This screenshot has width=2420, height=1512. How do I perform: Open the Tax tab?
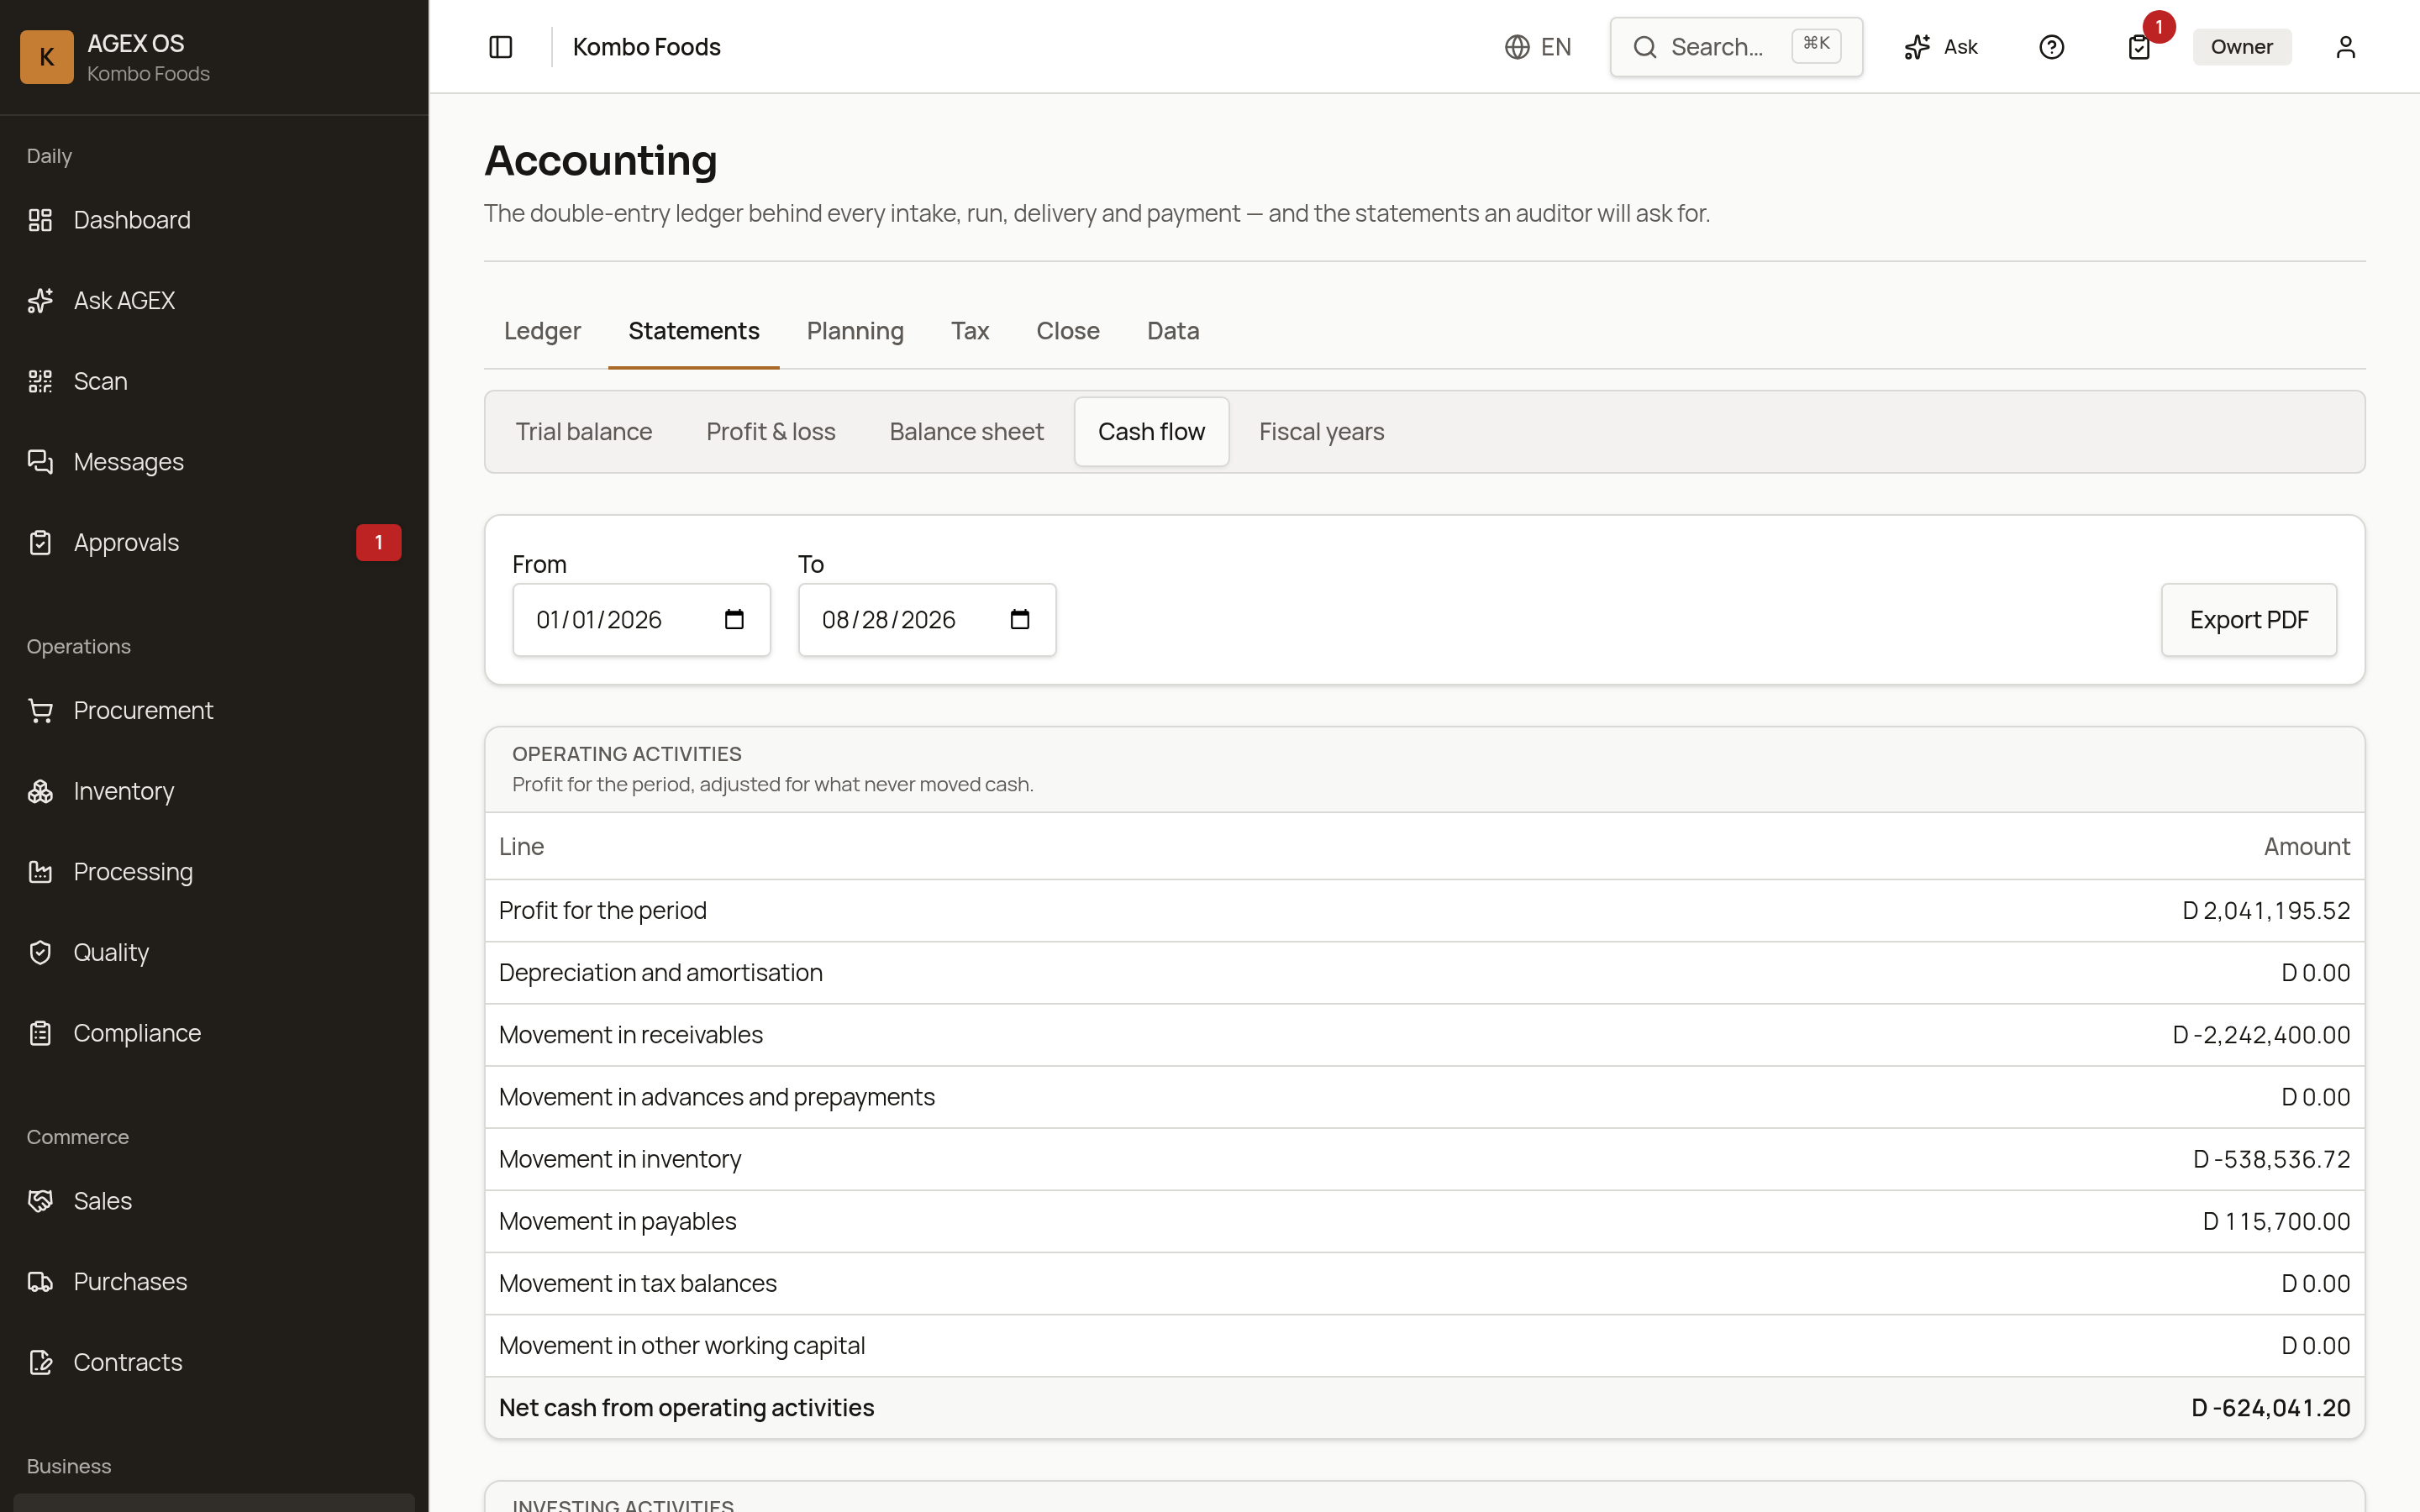969,331
